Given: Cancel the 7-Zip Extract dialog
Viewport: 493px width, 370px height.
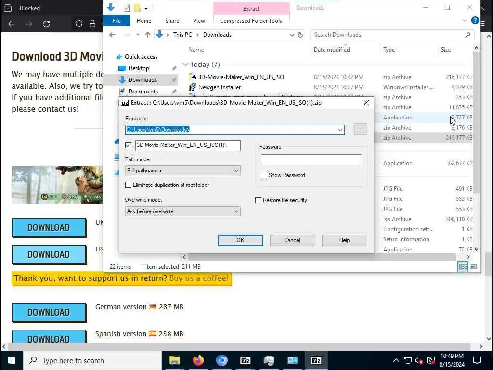Looking at the screenshot, I should (292, 240).
